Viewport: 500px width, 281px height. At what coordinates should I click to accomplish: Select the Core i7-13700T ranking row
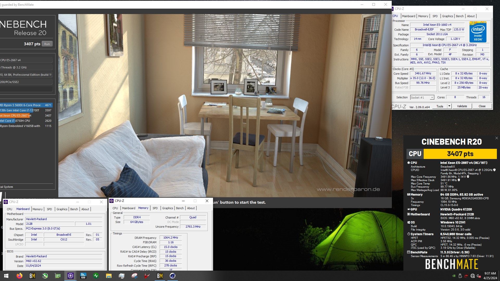(26, 110)
